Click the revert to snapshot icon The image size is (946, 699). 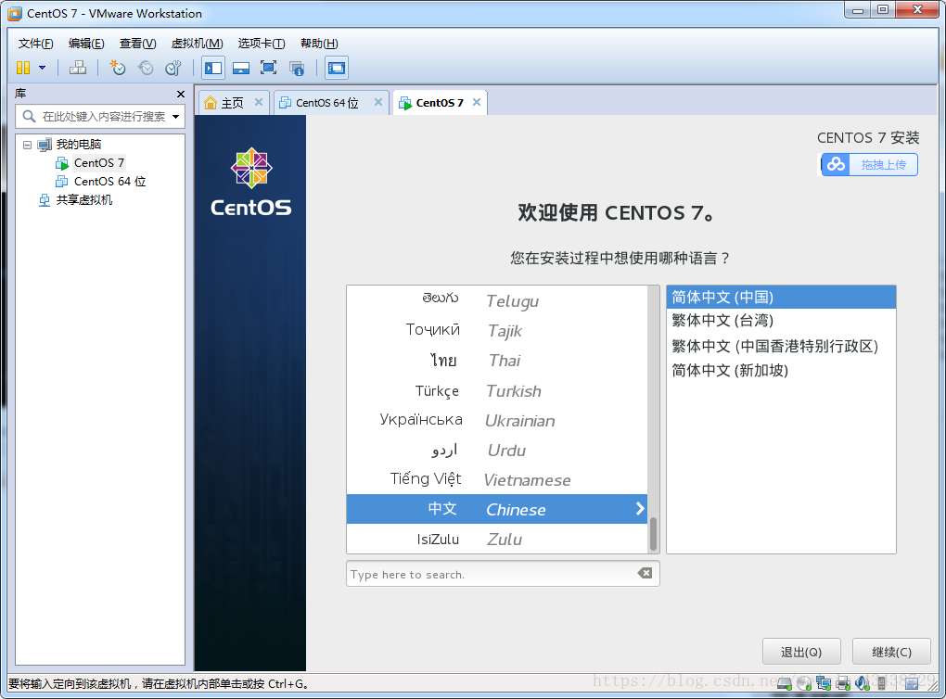tap(146, 68)
